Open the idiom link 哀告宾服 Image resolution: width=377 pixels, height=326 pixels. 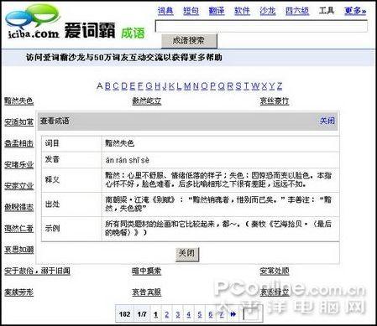tap(147, 292)
